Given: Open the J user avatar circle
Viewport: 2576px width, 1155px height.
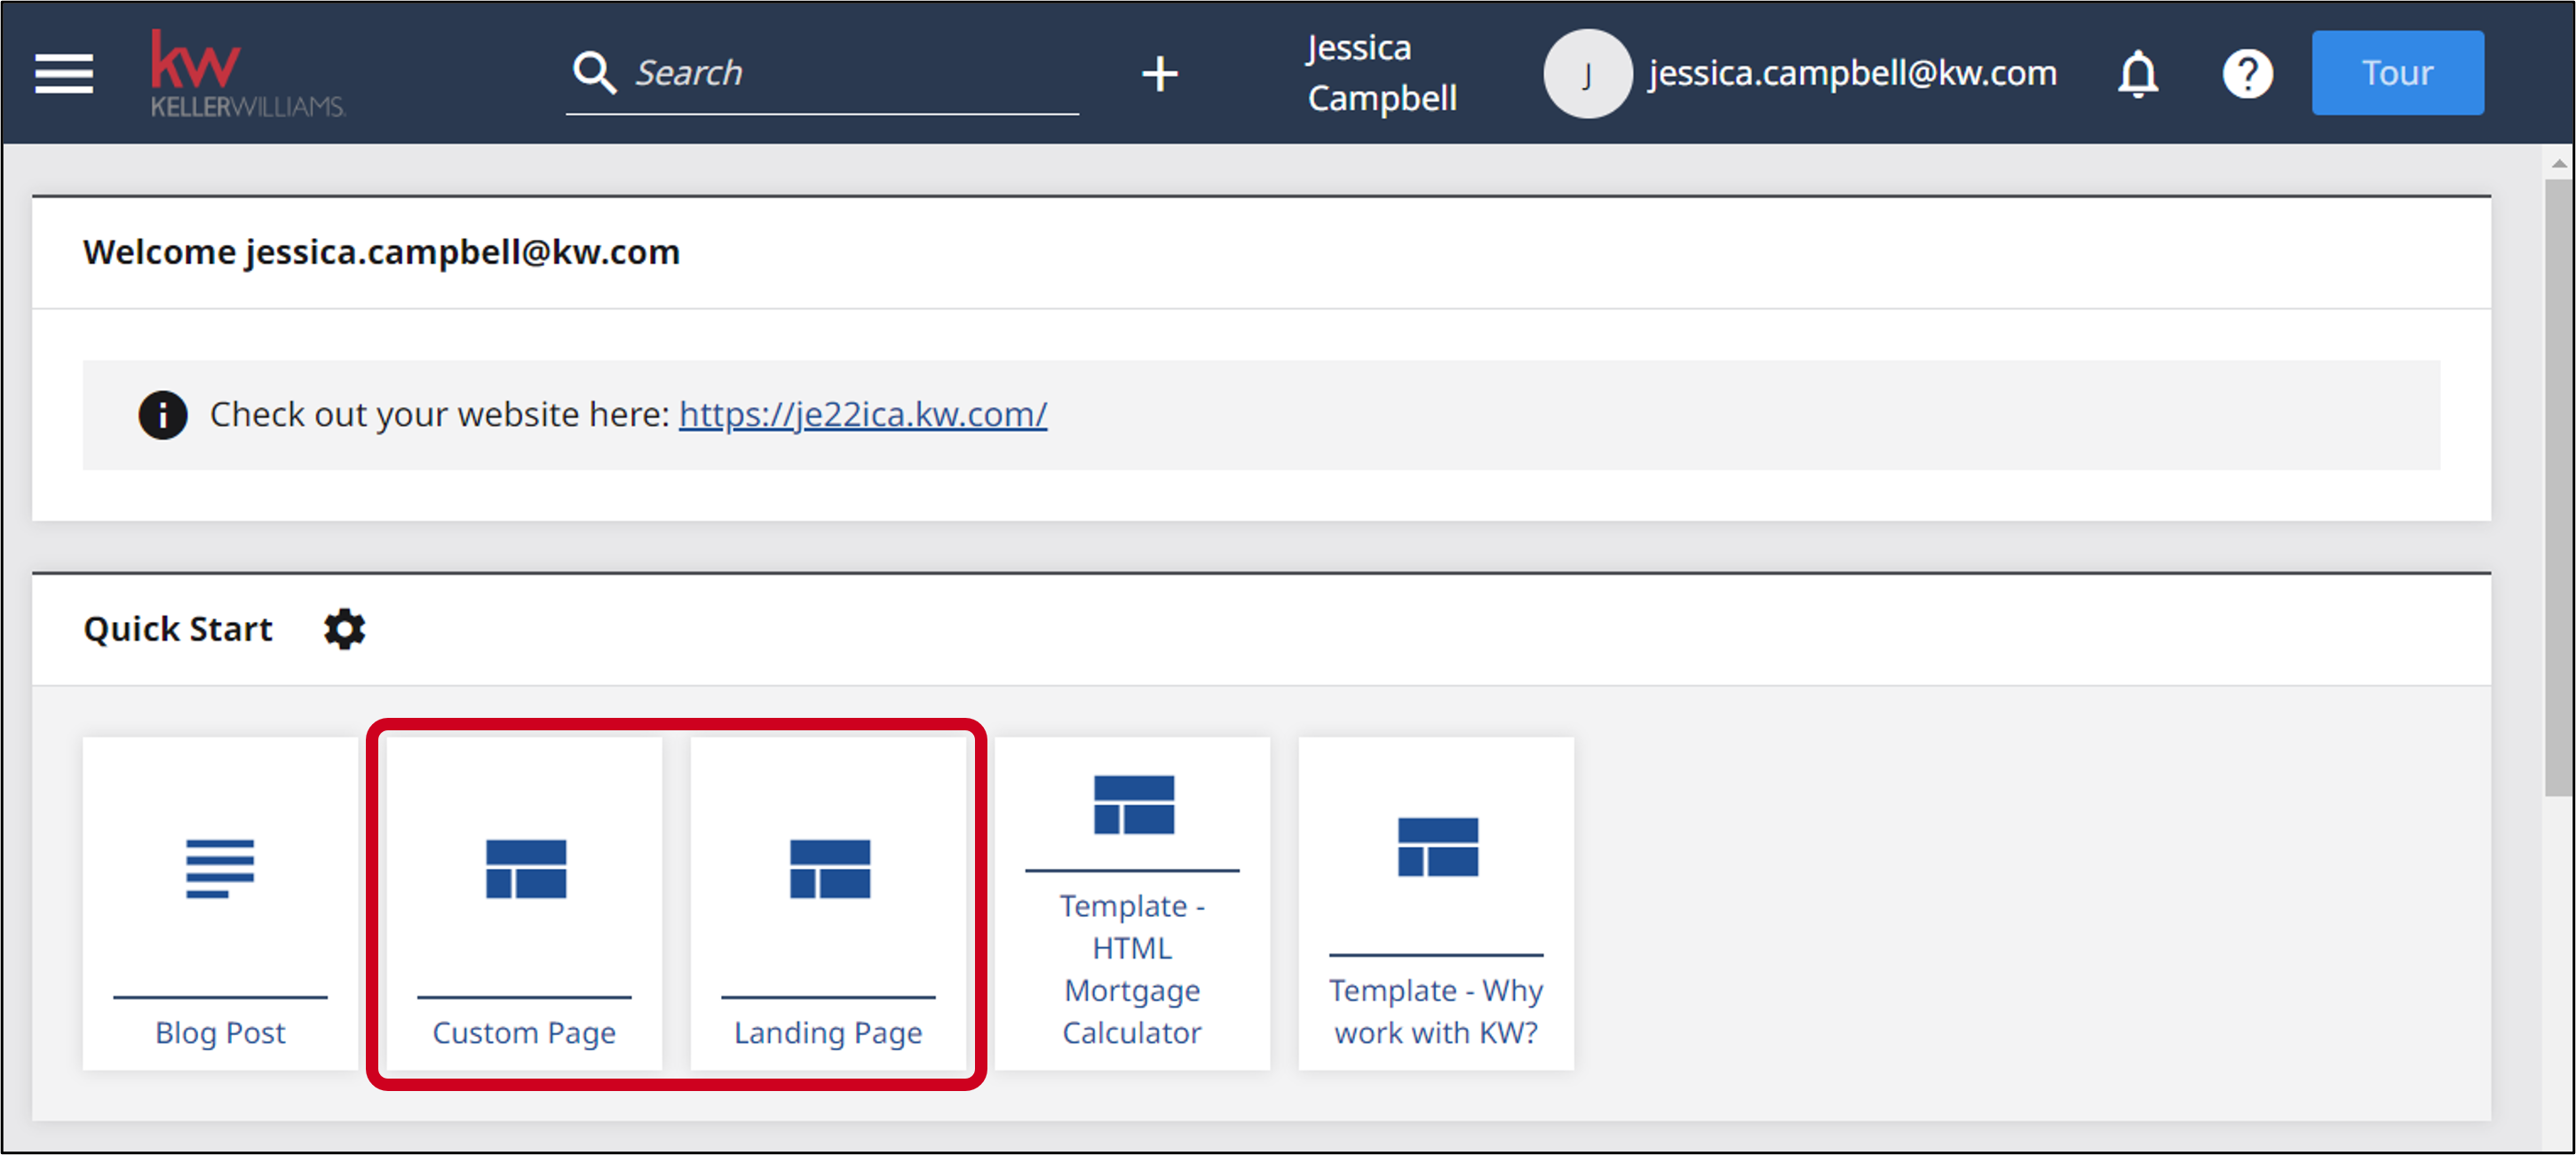Looking at the screenshot, I should (x=1587, y=73).
